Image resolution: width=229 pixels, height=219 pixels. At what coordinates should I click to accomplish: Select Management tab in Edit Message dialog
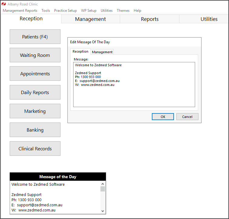[x=102, y=52]
